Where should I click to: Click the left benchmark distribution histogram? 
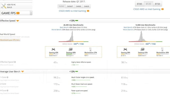click(74, 36)
